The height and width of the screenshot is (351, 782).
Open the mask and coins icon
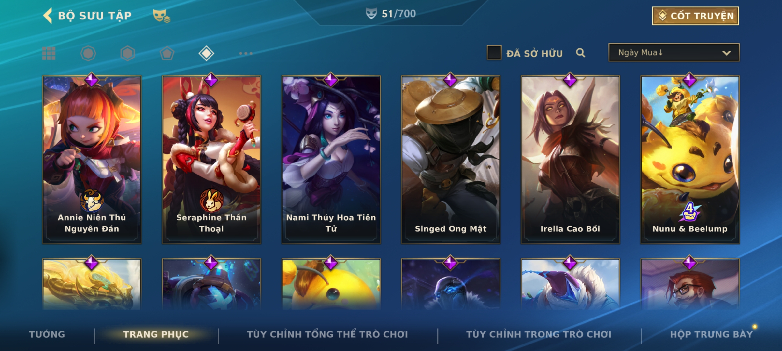pyautogui.click(x=162, y=16)
